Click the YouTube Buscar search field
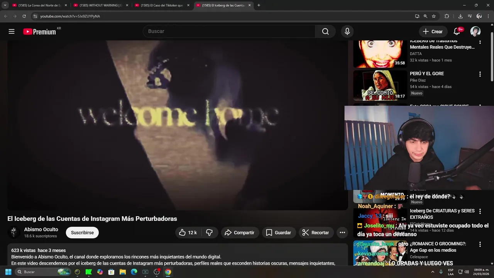Screen dimensions: 494x278 click(x=229, y=31)
